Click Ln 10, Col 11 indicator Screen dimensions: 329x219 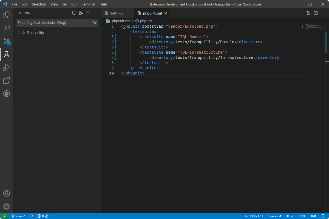(x=254, y=216)
